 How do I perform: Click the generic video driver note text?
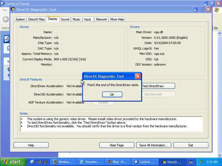click(102, 119)
